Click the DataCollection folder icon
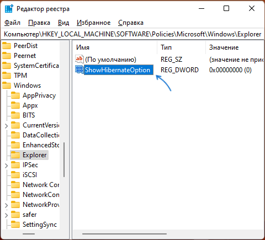 coord(15,135)
